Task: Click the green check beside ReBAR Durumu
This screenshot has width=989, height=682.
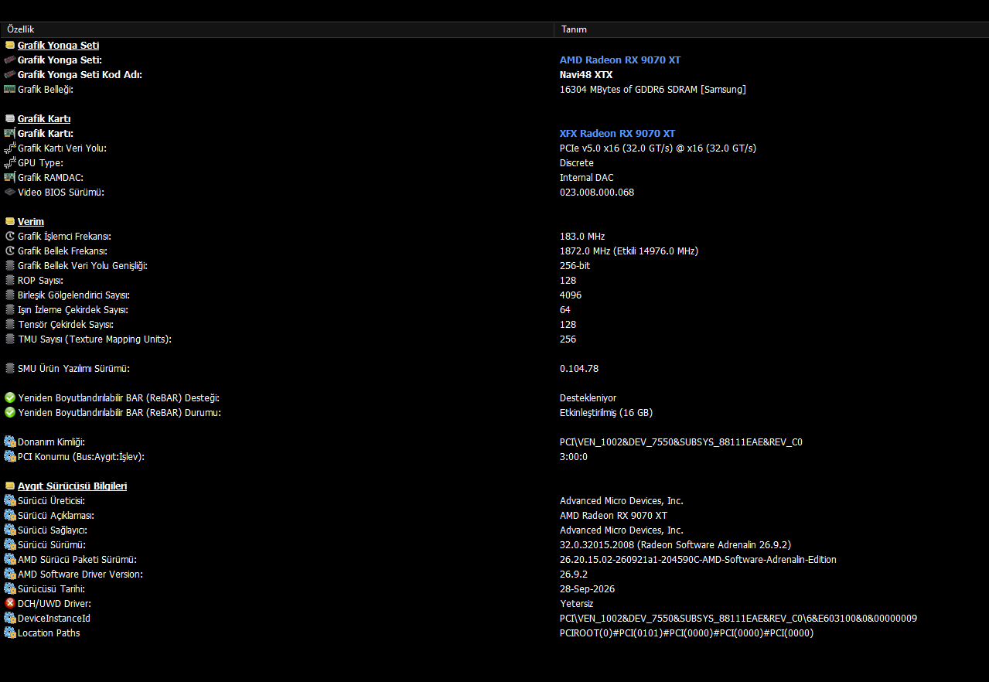Action: click(x=9, y=413)
